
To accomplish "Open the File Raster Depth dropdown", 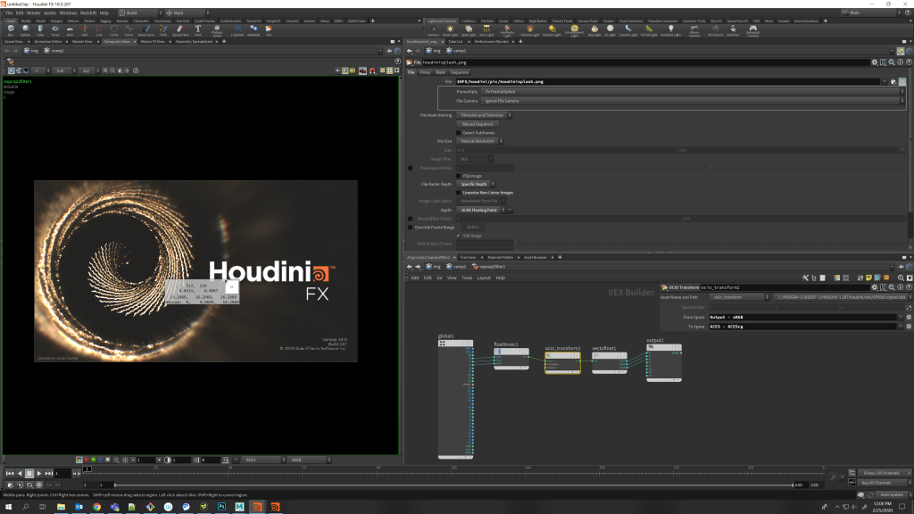I will [476, 184].
